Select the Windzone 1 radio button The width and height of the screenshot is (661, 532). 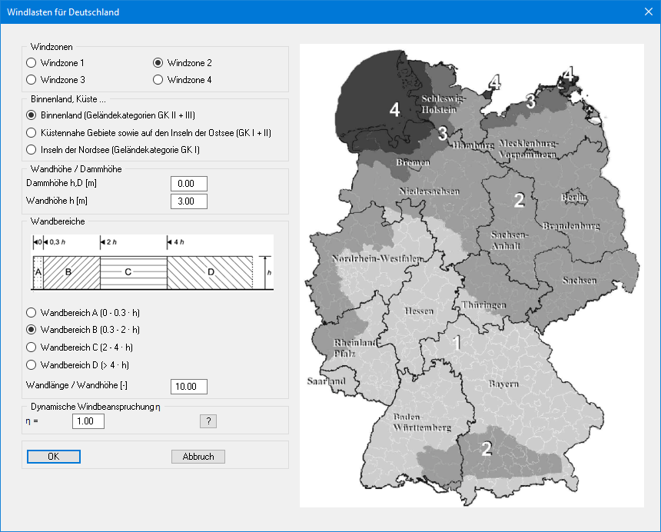click(x=31, y=63)
